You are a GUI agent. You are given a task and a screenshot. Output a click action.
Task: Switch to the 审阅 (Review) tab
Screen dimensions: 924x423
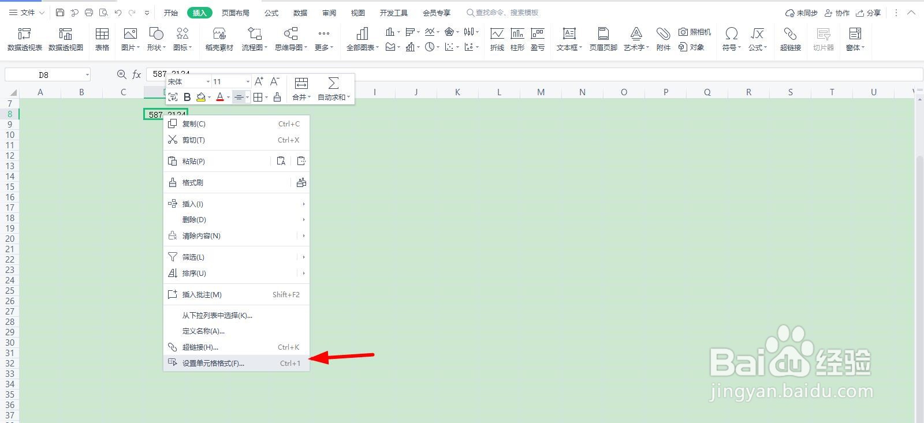(329, 12)
